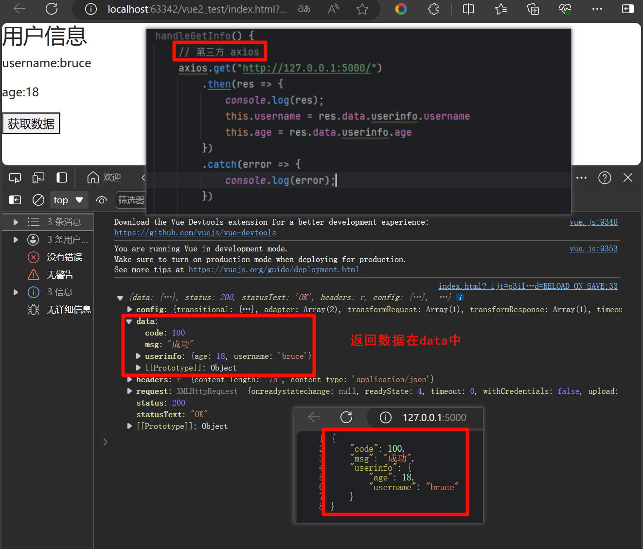
Task: Activate the read aloud icon
Action: point(334,9)
